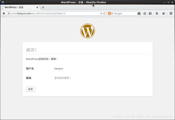Click the address bar URL

[x=38, y=14]
